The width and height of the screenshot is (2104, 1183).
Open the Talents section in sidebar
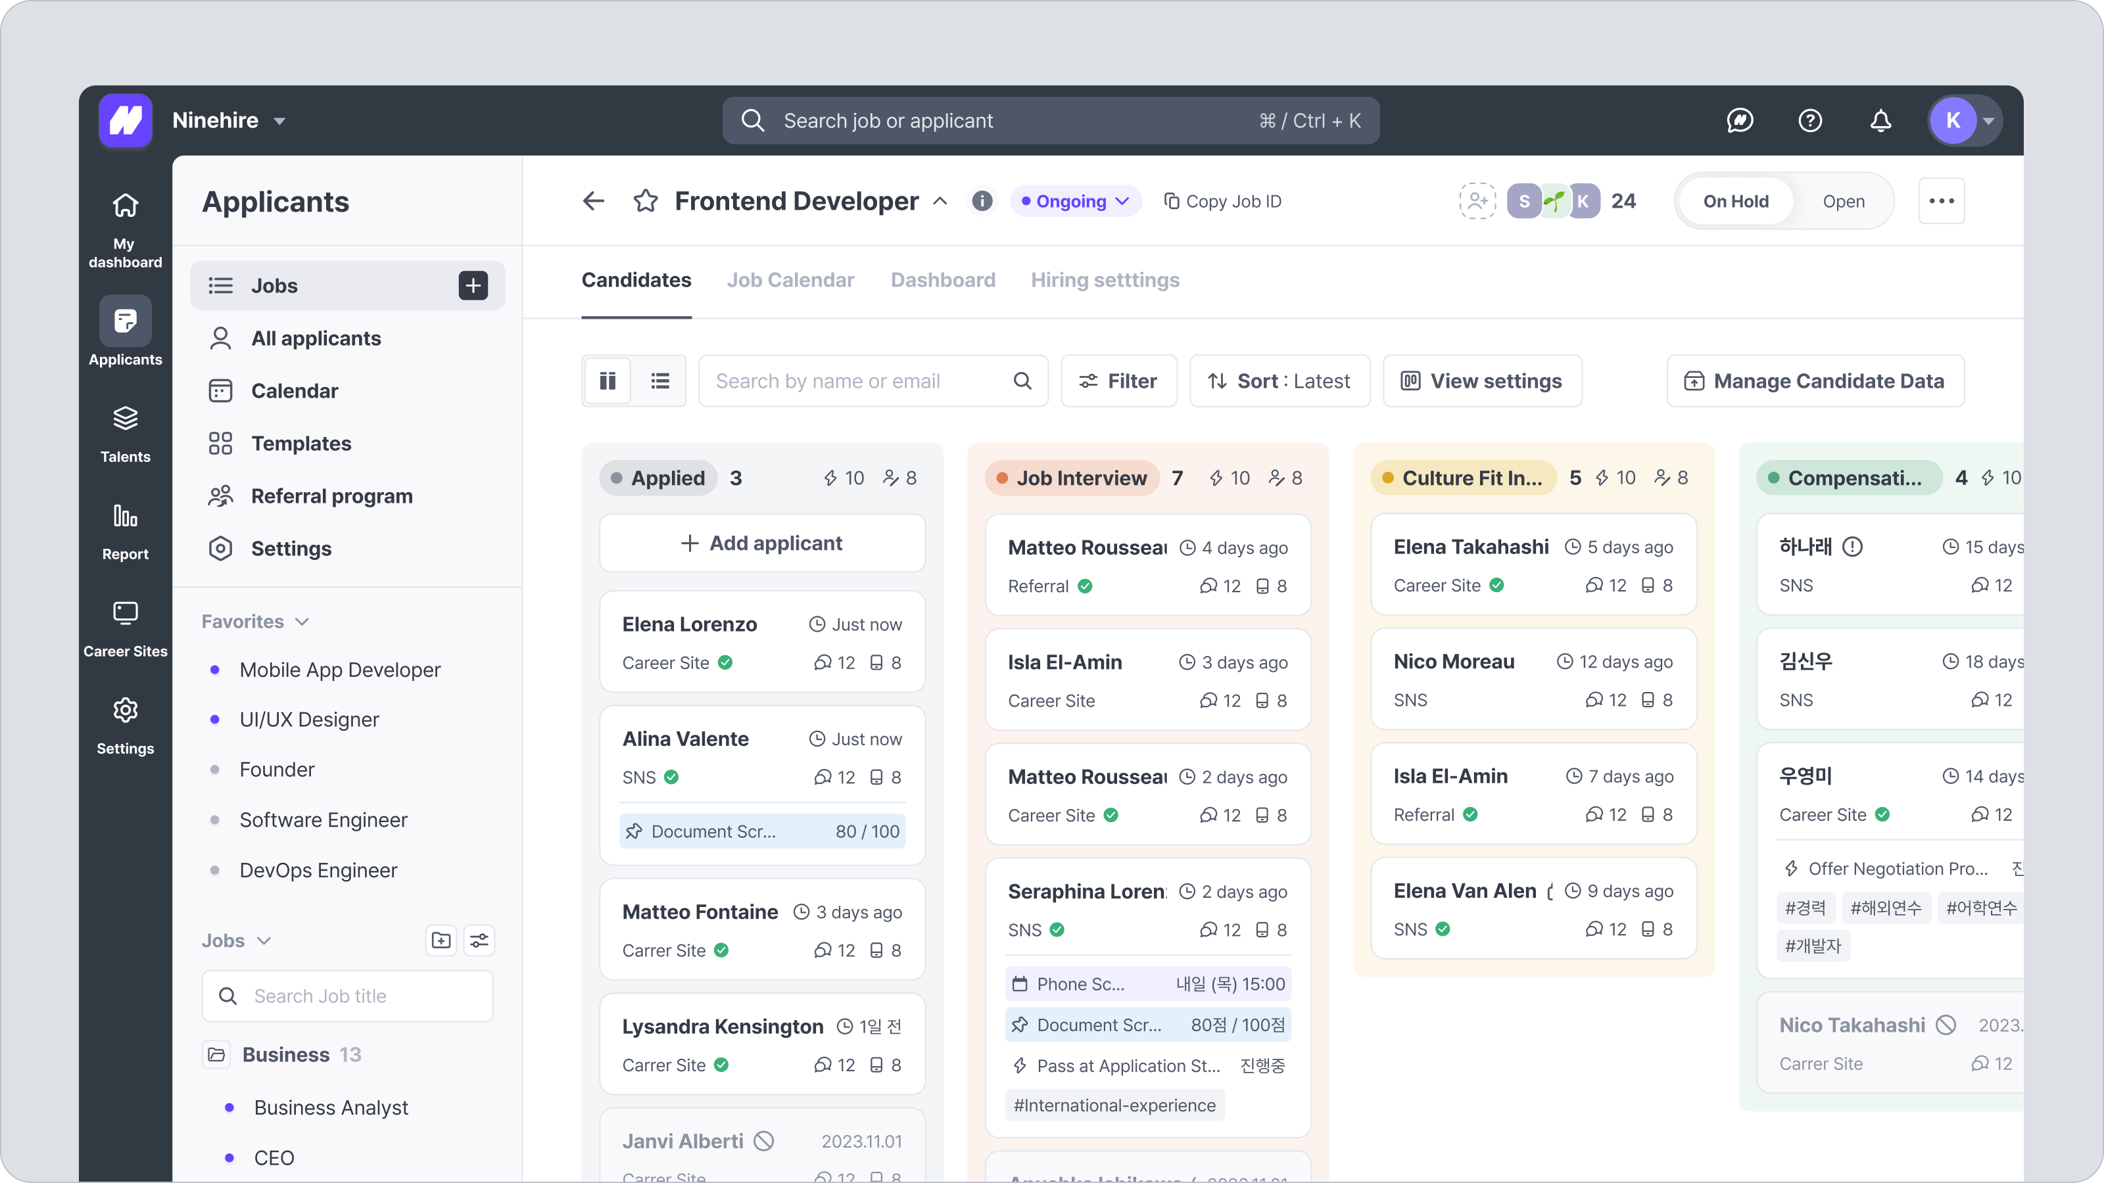click(x=125, y=434)
